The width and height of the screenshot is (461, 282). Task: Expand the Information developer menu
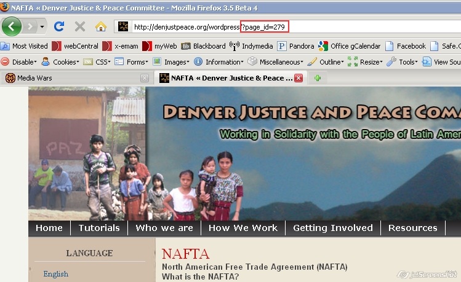pos(218,62)
